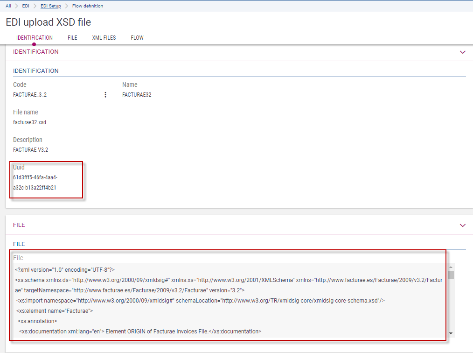The height and width of the screenshot is (353, 473).
Task: Click the File text area scrollbar thumb
Action: point(451,274)
